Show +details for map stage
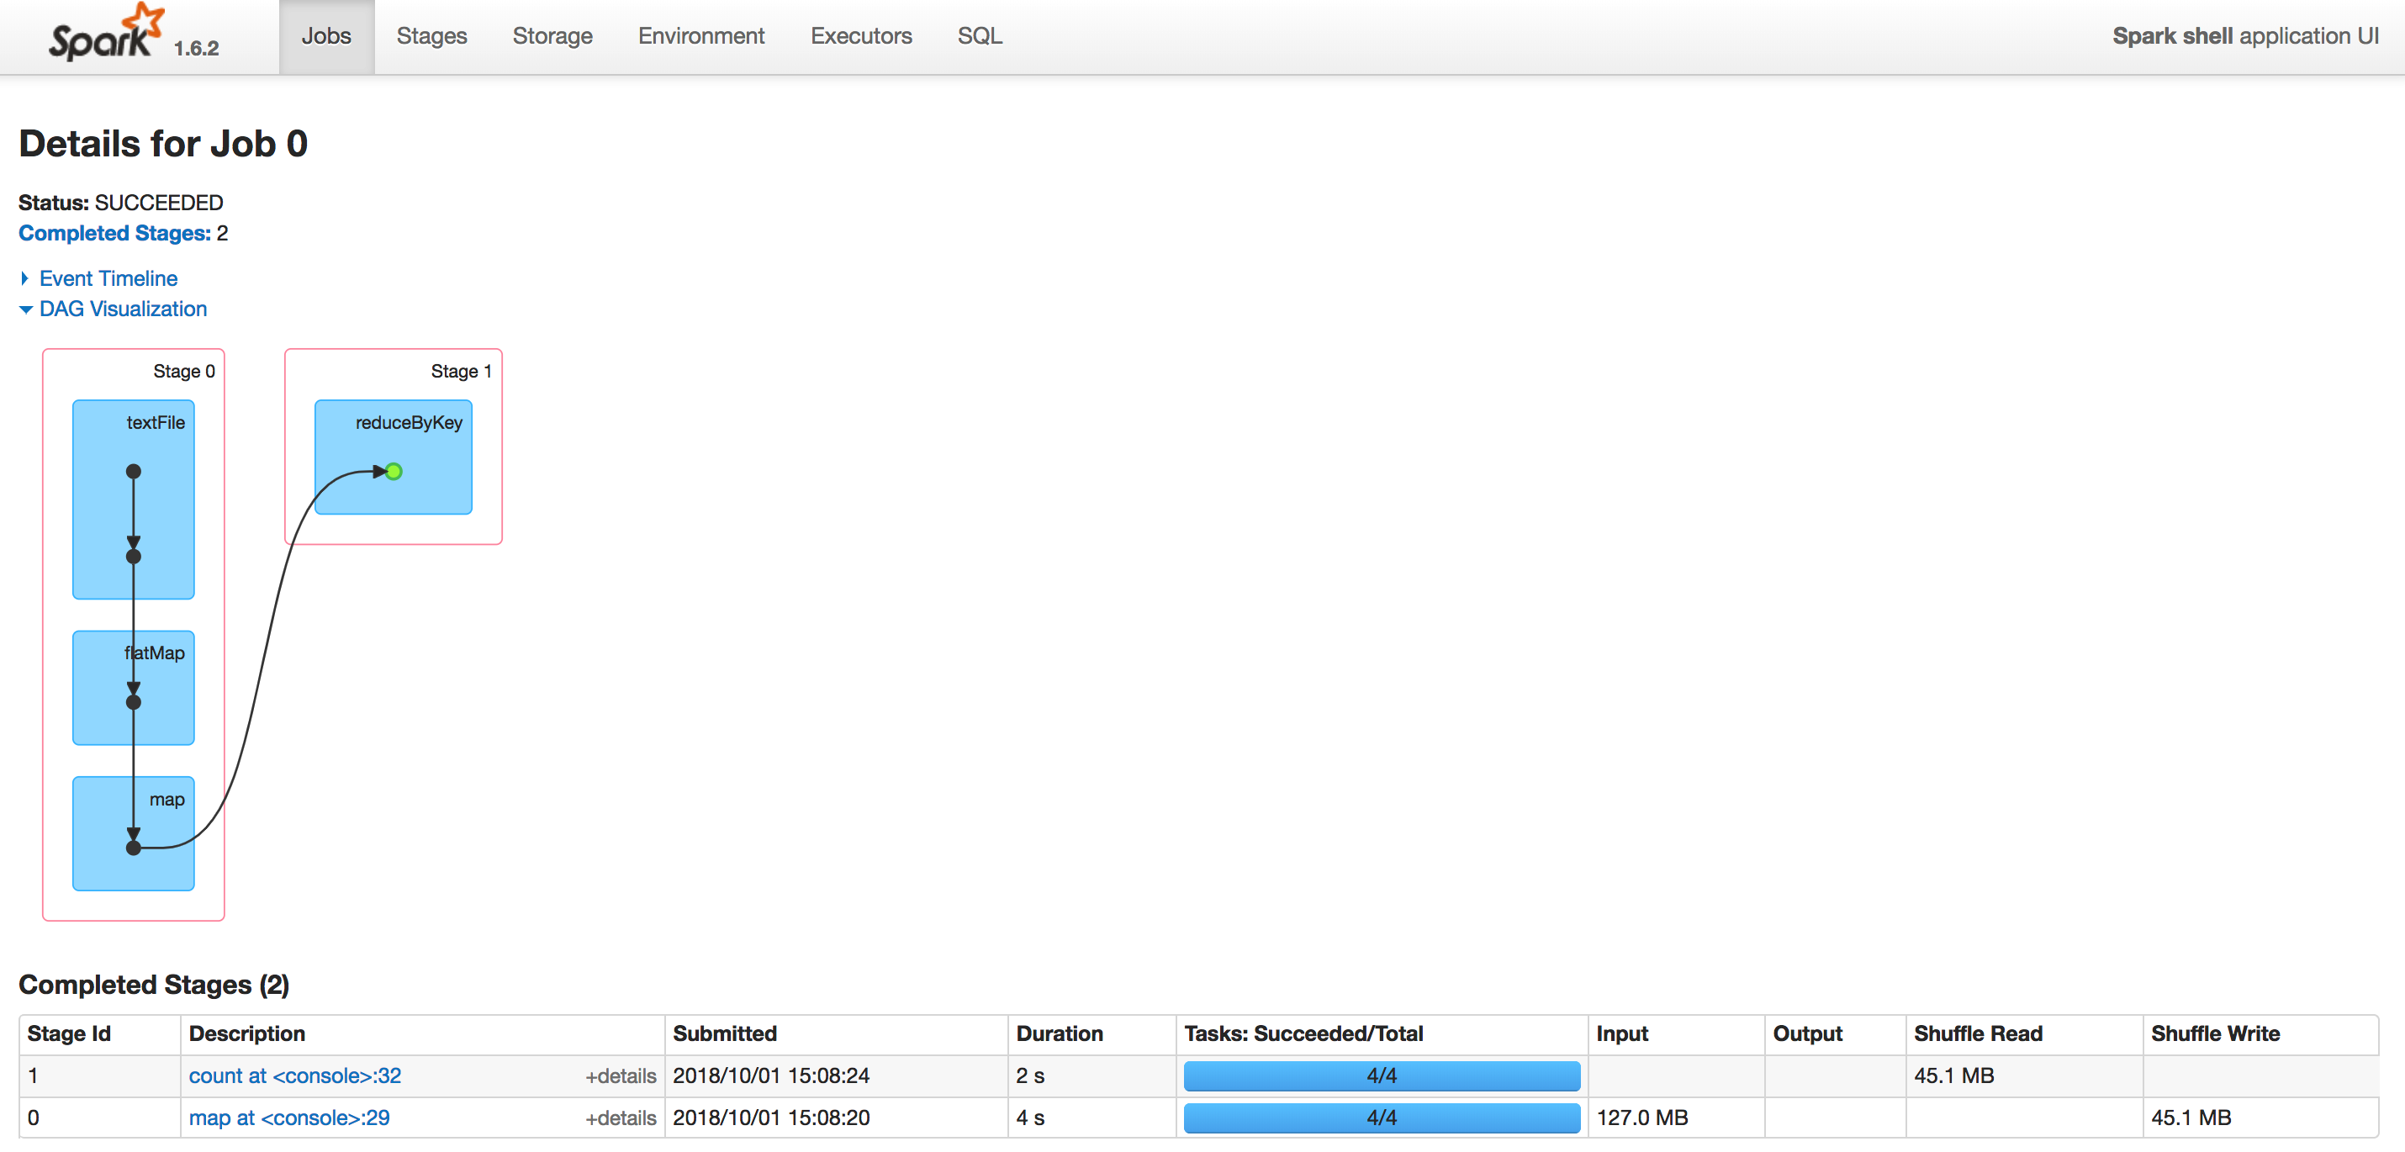2405x1152 pixels. [x=621, y=1118]
